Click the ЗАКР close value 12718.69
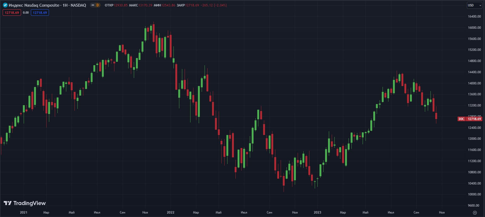The width and height of the screenshot is (485, 217). pyautogui.click(x=192, y=5)
